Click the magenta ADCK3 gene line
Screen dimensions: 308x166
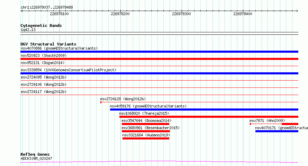[159, 162]
